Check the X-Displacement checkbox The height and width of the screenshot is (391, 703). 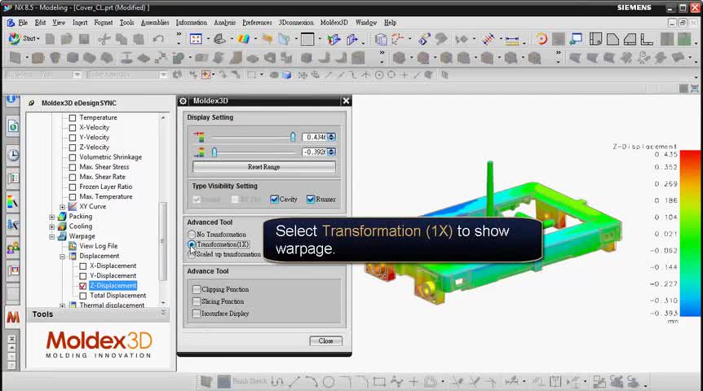pos(83,266)
